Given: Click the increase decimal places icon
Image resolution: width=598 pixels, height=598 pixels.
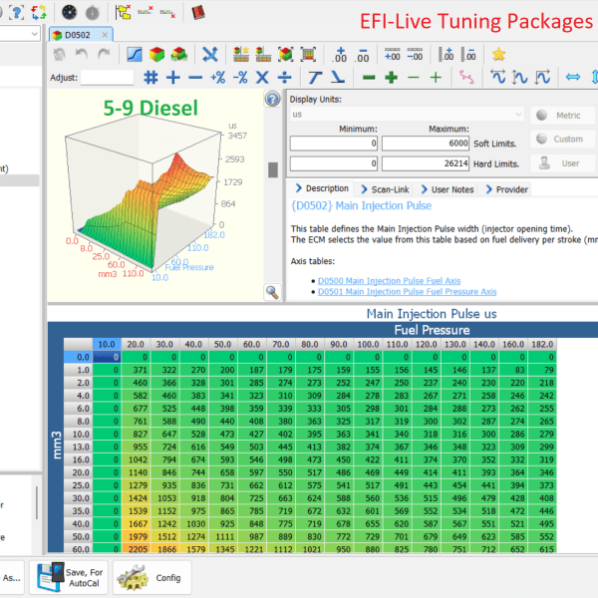Looking at the screenshot, I should (340, 55).
